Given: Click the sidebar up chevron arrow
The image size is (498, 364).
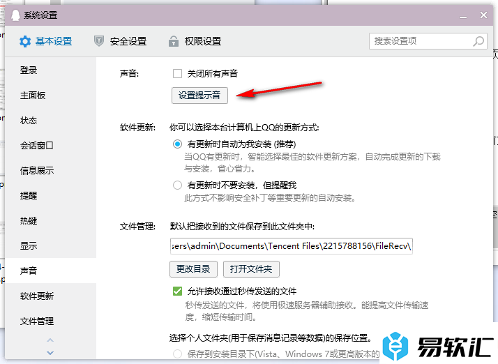Looking at the screenshot, I should tap(50, 340).
